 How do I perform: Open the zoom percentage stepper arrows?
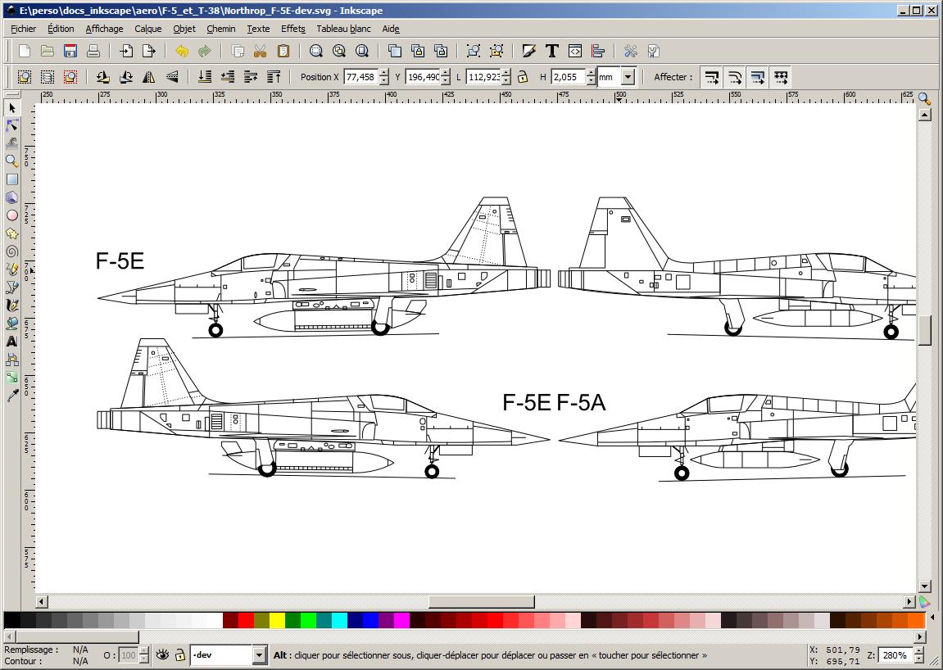918,654
